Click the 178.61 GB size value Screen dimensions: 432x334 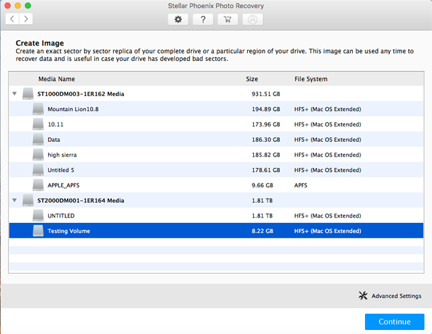pos(266,170)
